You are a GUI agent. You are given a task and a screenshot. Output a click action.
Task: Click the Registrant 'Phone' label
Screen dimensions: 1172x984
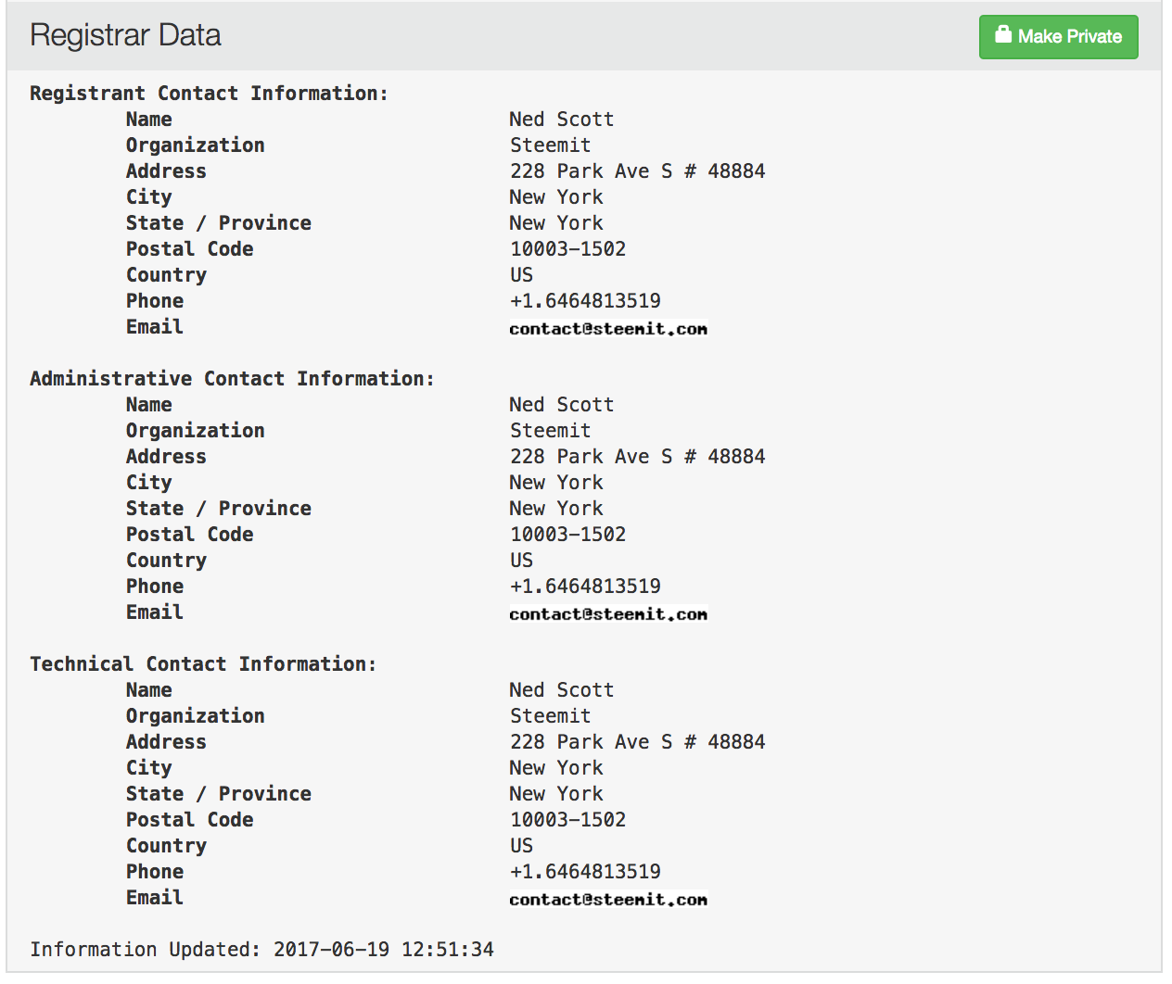click(155, 301)
